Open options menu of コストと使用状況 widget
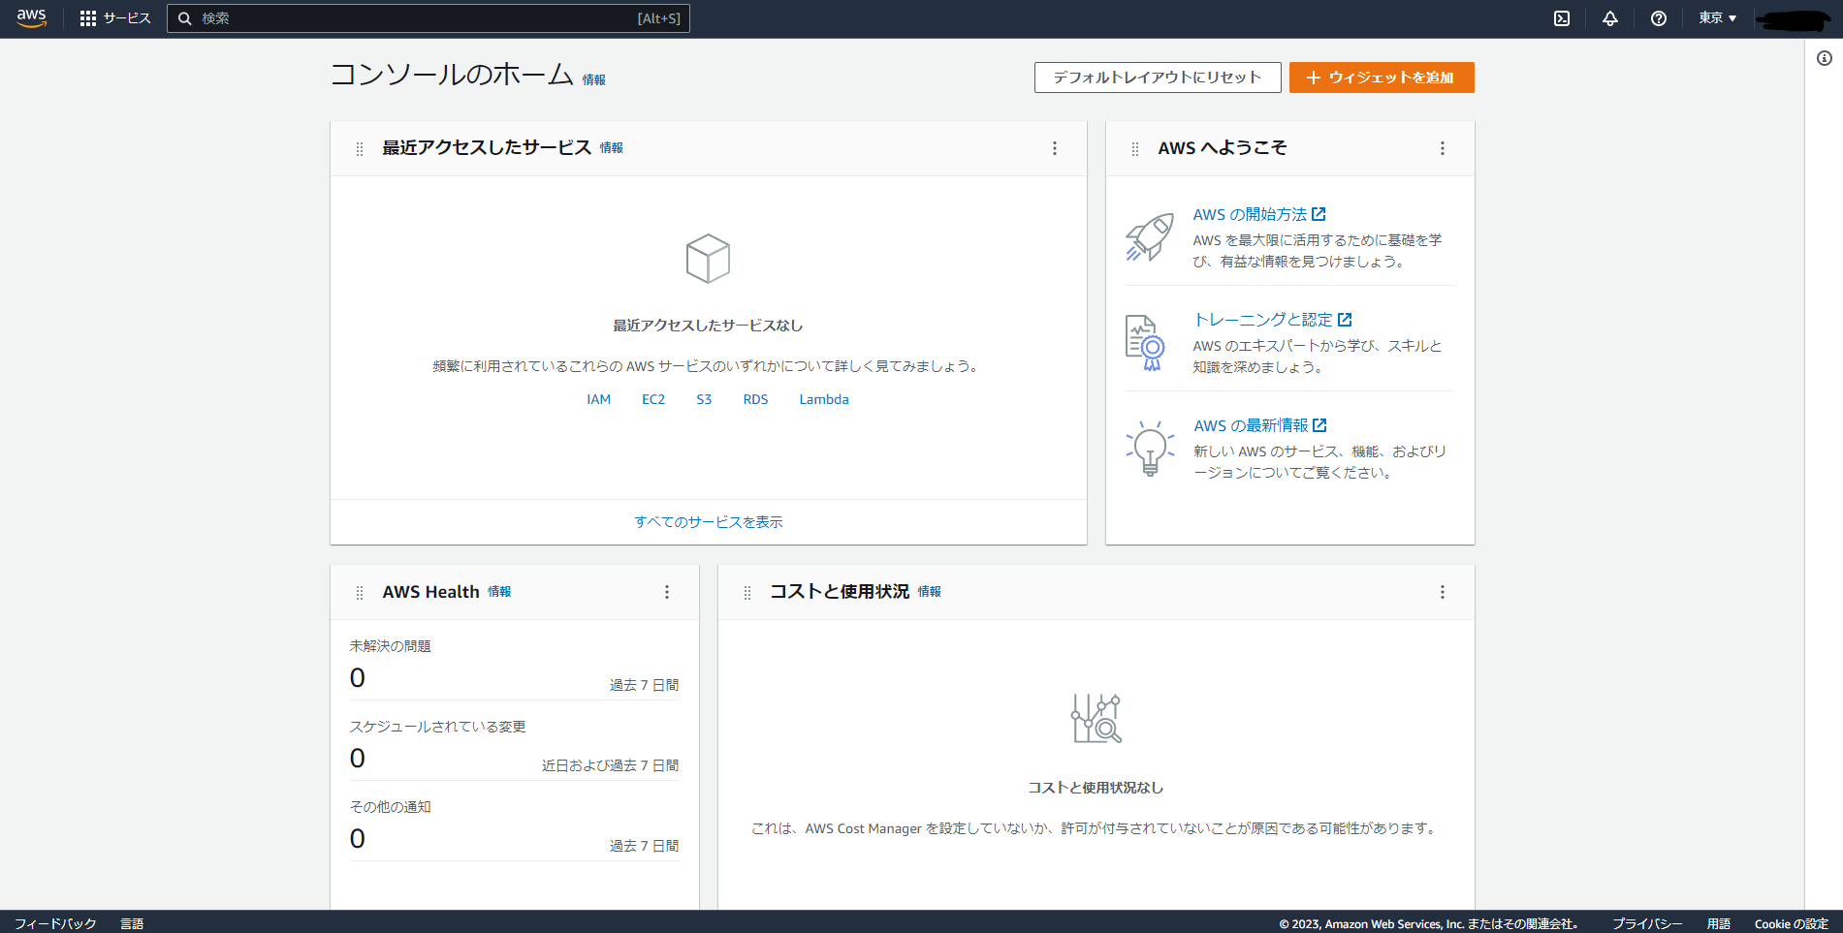 point(1443,592)
